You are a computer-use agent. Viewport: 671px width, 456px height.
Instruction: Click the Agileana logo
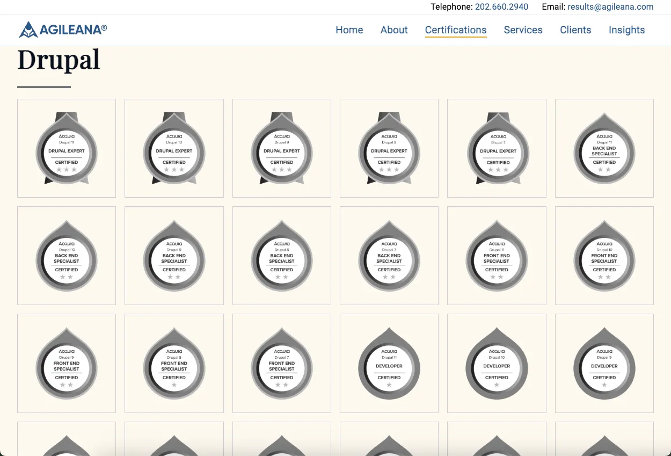63,30
